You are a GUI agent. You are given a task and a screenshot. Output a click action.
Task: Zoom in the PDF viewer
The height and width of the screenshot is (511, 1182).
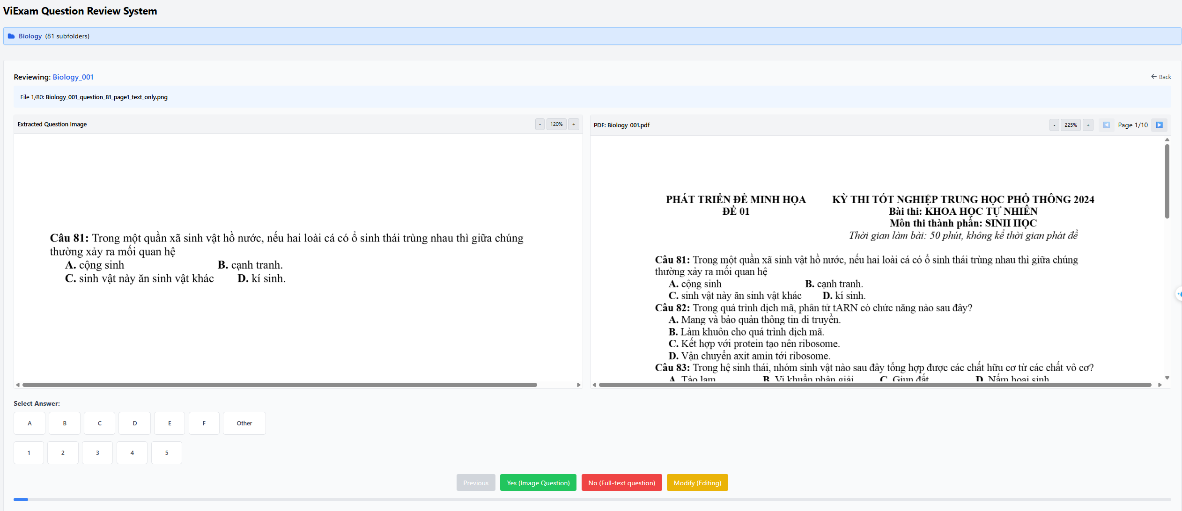(x=1088, y=125)
